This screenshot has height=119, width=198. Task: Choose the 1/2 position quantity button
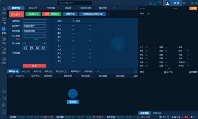31,48
